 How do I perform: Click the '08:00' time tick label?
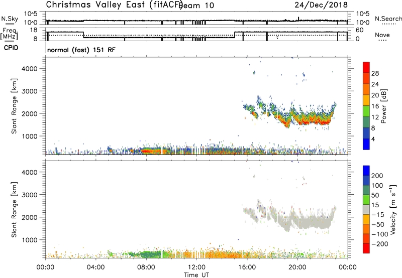pos(146,267)
